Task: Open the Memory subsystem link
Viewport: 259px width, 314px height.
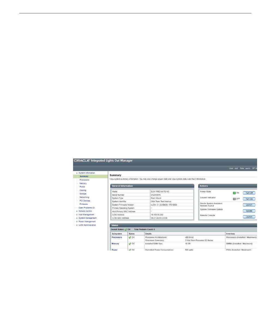Action: [x=115, y=244]
